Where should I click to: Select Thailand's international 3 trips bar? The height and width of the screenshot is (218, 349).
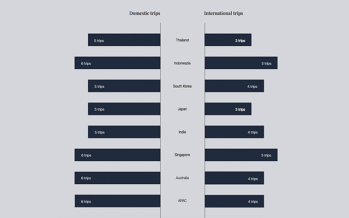228,40
